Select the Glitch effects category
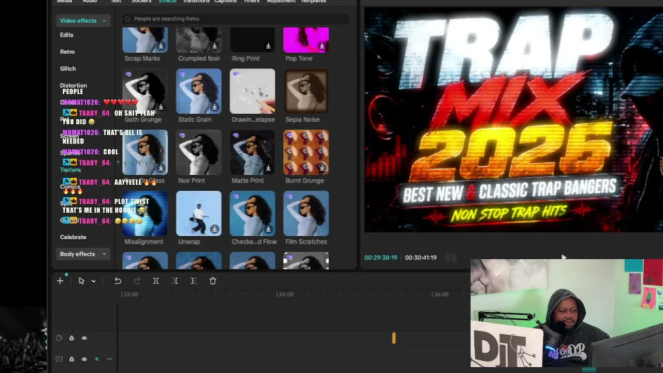The height and width of the screenshot is (373, 663). 68,68
